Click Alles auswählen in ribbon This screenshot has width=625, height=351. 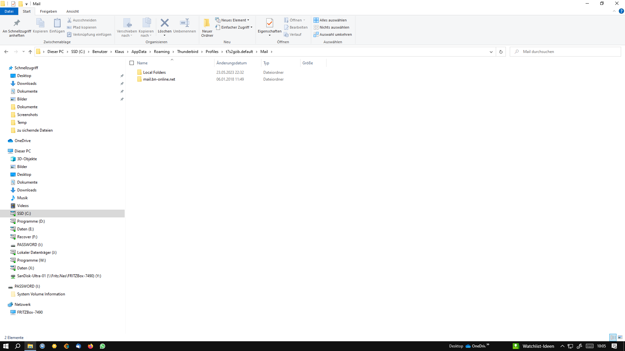click(330, 20)
